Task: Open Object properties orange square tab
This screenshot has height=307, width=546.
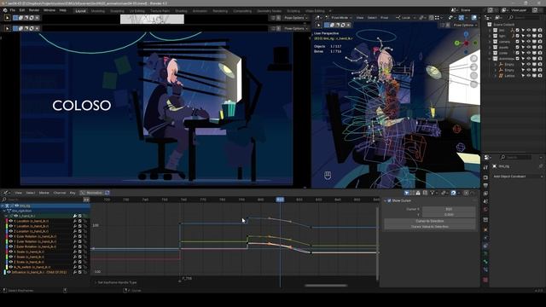Action: [485, 229]
